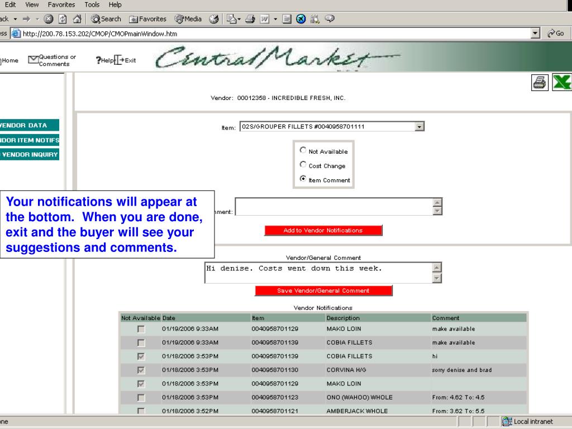The height and width of the screenshot is (429, 572).
Task: Click Add to Vendor Notifications button
Action: tap(323, 231)
